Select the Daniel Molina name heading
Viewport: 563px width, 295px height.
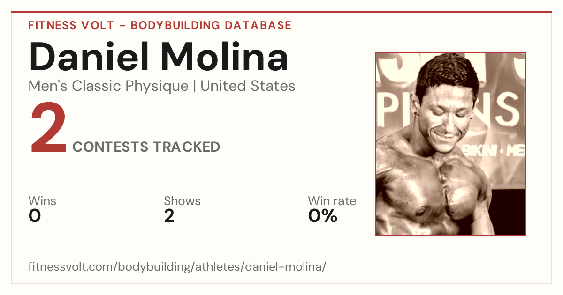[159, 57]
